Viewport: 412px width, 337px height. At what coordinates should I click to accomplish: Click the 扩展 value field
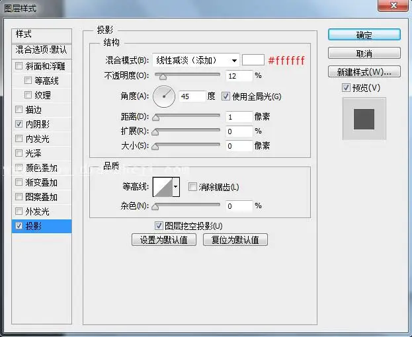pos(239,131)
